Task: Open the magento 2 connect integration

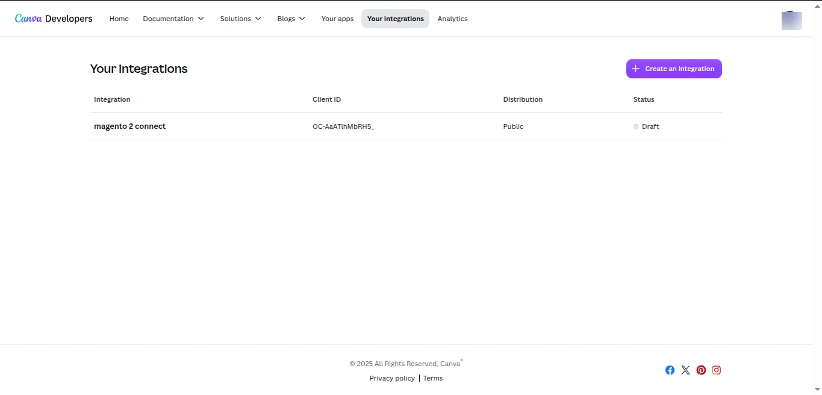Action: tap(129, 126)
